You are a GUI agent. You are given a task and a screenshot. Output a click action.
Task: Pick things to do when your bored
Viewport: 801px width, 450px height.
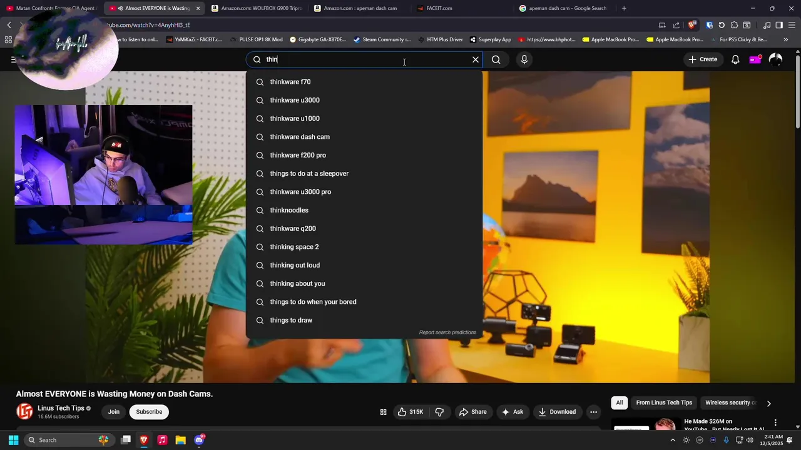click(364, 302)
